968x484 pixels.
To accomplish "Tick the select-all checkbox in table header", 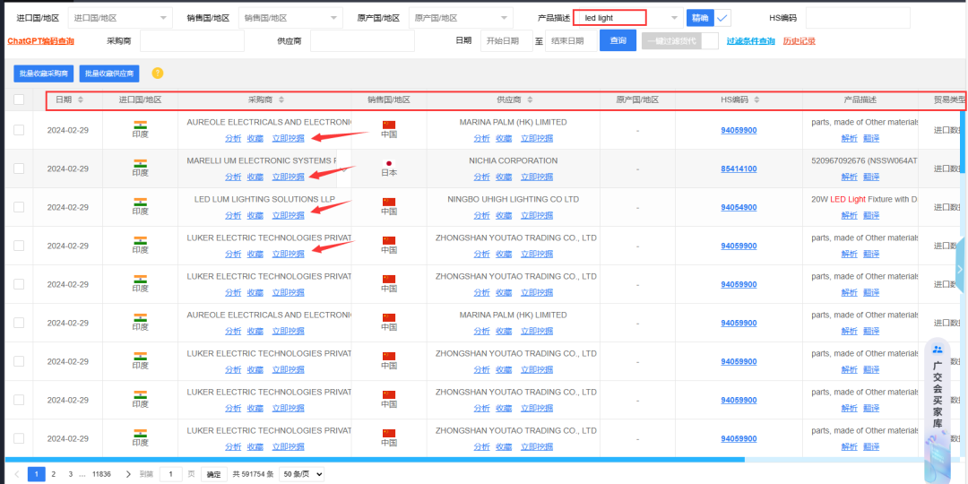I will click(x=19, y=99).
